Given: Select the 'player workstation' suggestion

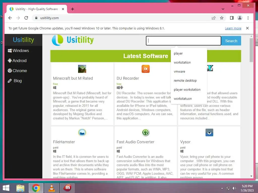Looking at the screenshot, I should pos(189,90).
